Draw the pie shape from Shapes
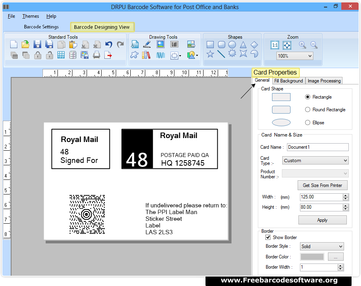This screenshot has height=286, width=361. (254, 54)
